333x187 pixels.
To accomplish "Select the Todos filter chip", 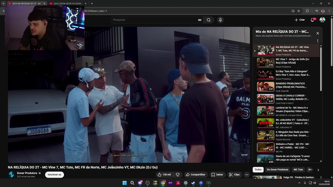I will 258,170.
